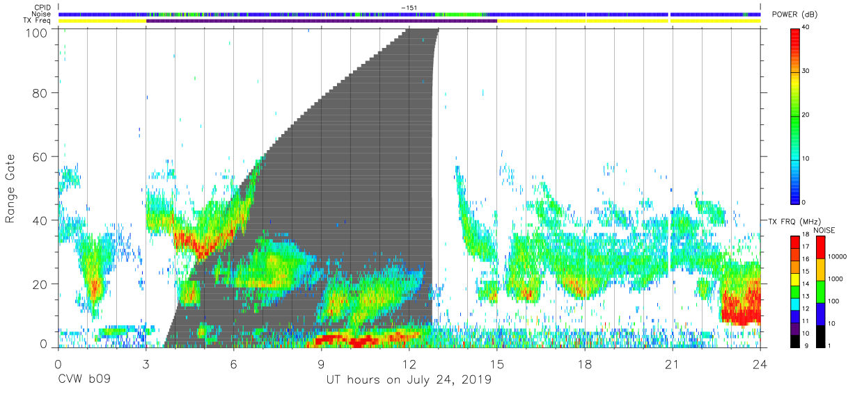This screenshot has height=394, width=855.
Task: Click the red segment of NOISE legend
Action: [x=820, y=247]
